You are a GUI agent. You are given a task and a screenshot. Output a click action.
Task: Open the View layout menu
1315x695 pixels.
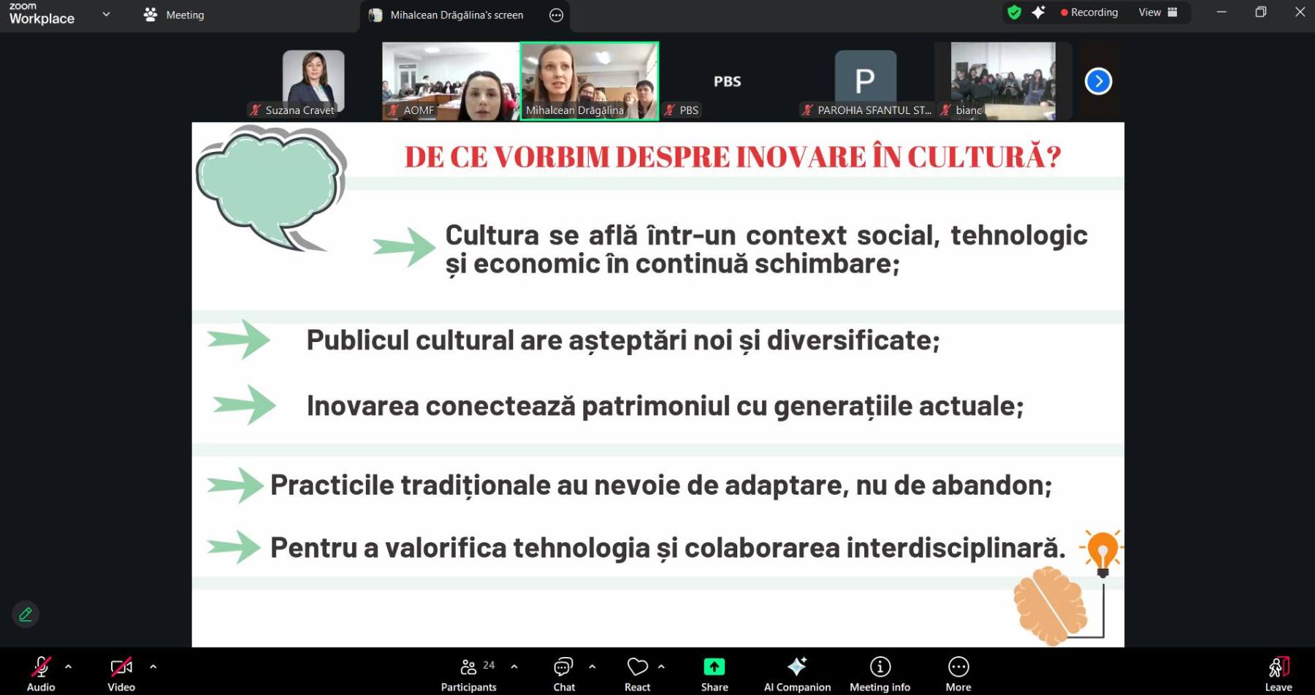(1157, 12)
